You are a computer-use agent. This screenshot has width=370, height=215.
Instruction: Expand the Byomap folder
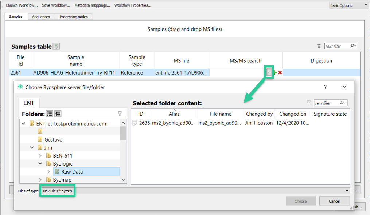[40, 180]
